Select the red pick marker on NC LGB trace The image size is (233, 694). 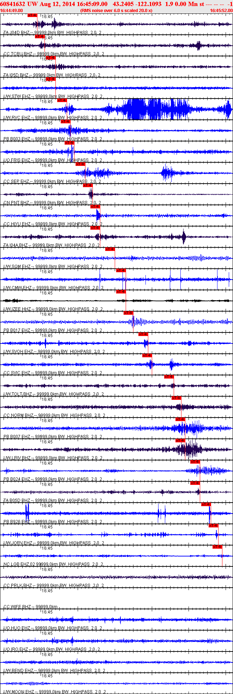[x=217, y=547]
